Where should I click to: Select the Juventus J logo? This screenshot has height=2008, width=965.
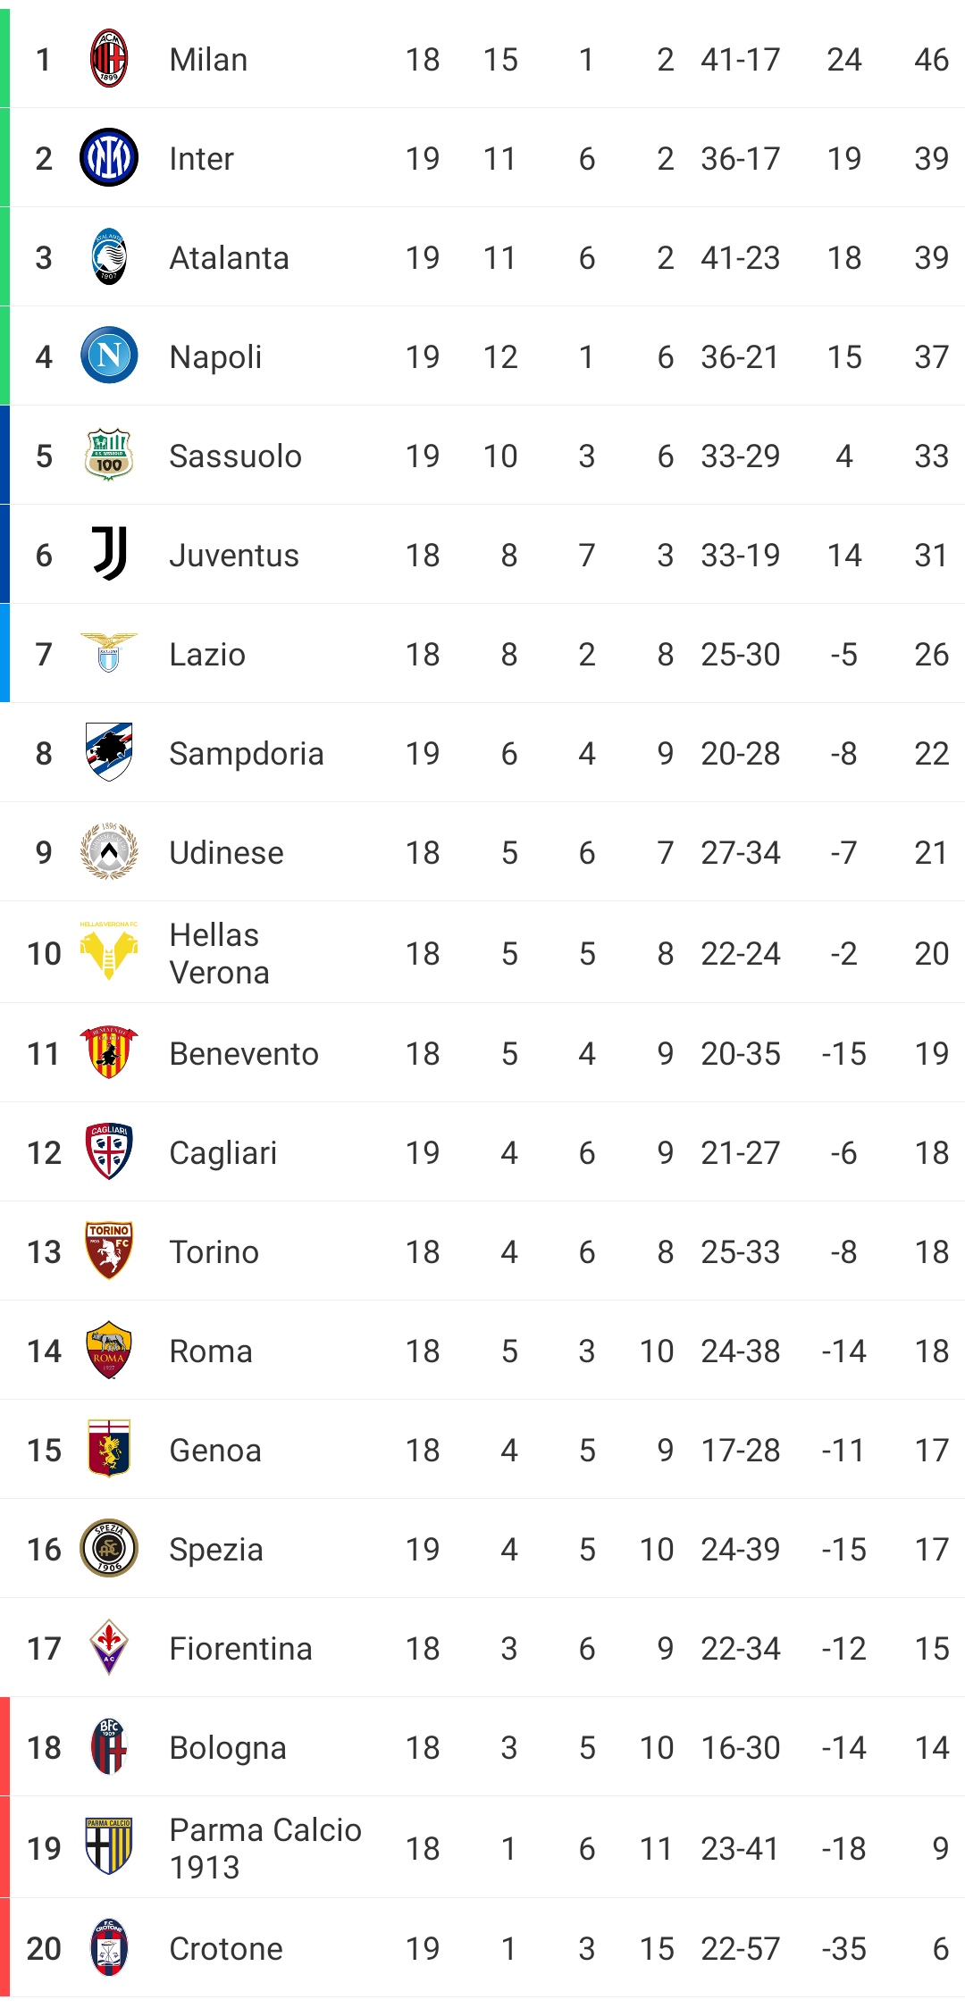109,554
